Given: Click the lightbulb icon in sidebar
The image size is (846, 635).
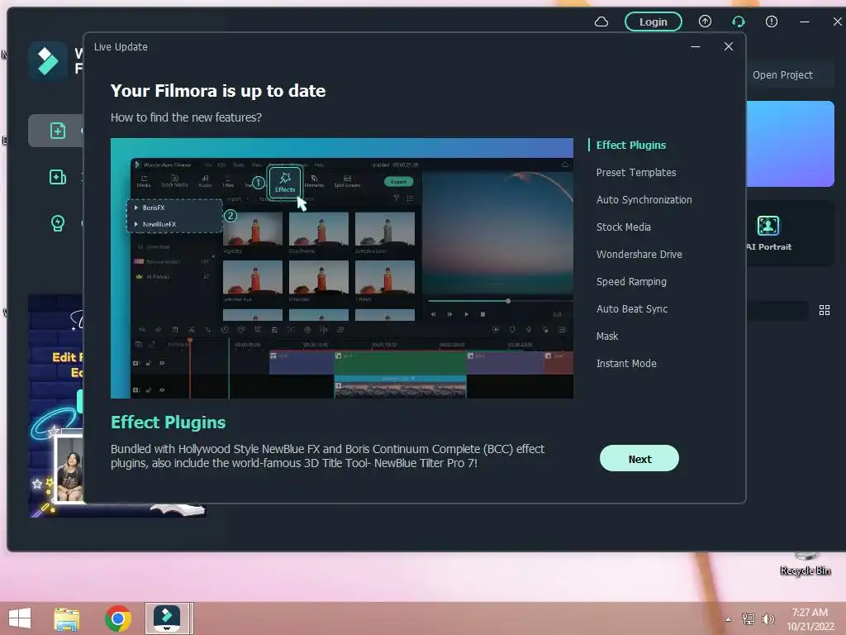Looking at the screenshot, I should [x=58, y=223].
